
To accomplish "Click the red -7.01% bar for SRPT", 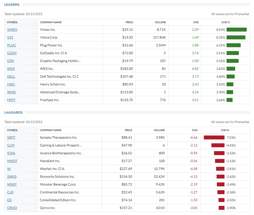I will (214, 137).
